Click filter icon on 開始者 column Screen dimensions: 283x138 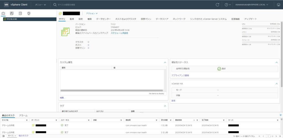(156, 120)
